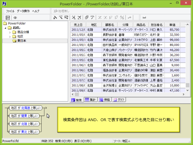This screenshot has width=193, height=145.
Task: Click the table's vertical scrollbar up arrow
Action: [188, 24]
